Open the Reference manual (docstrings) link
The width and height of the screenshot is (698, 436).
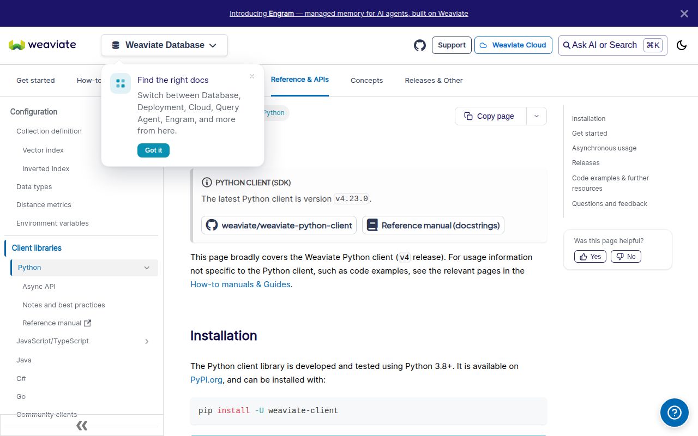[433, 225]
